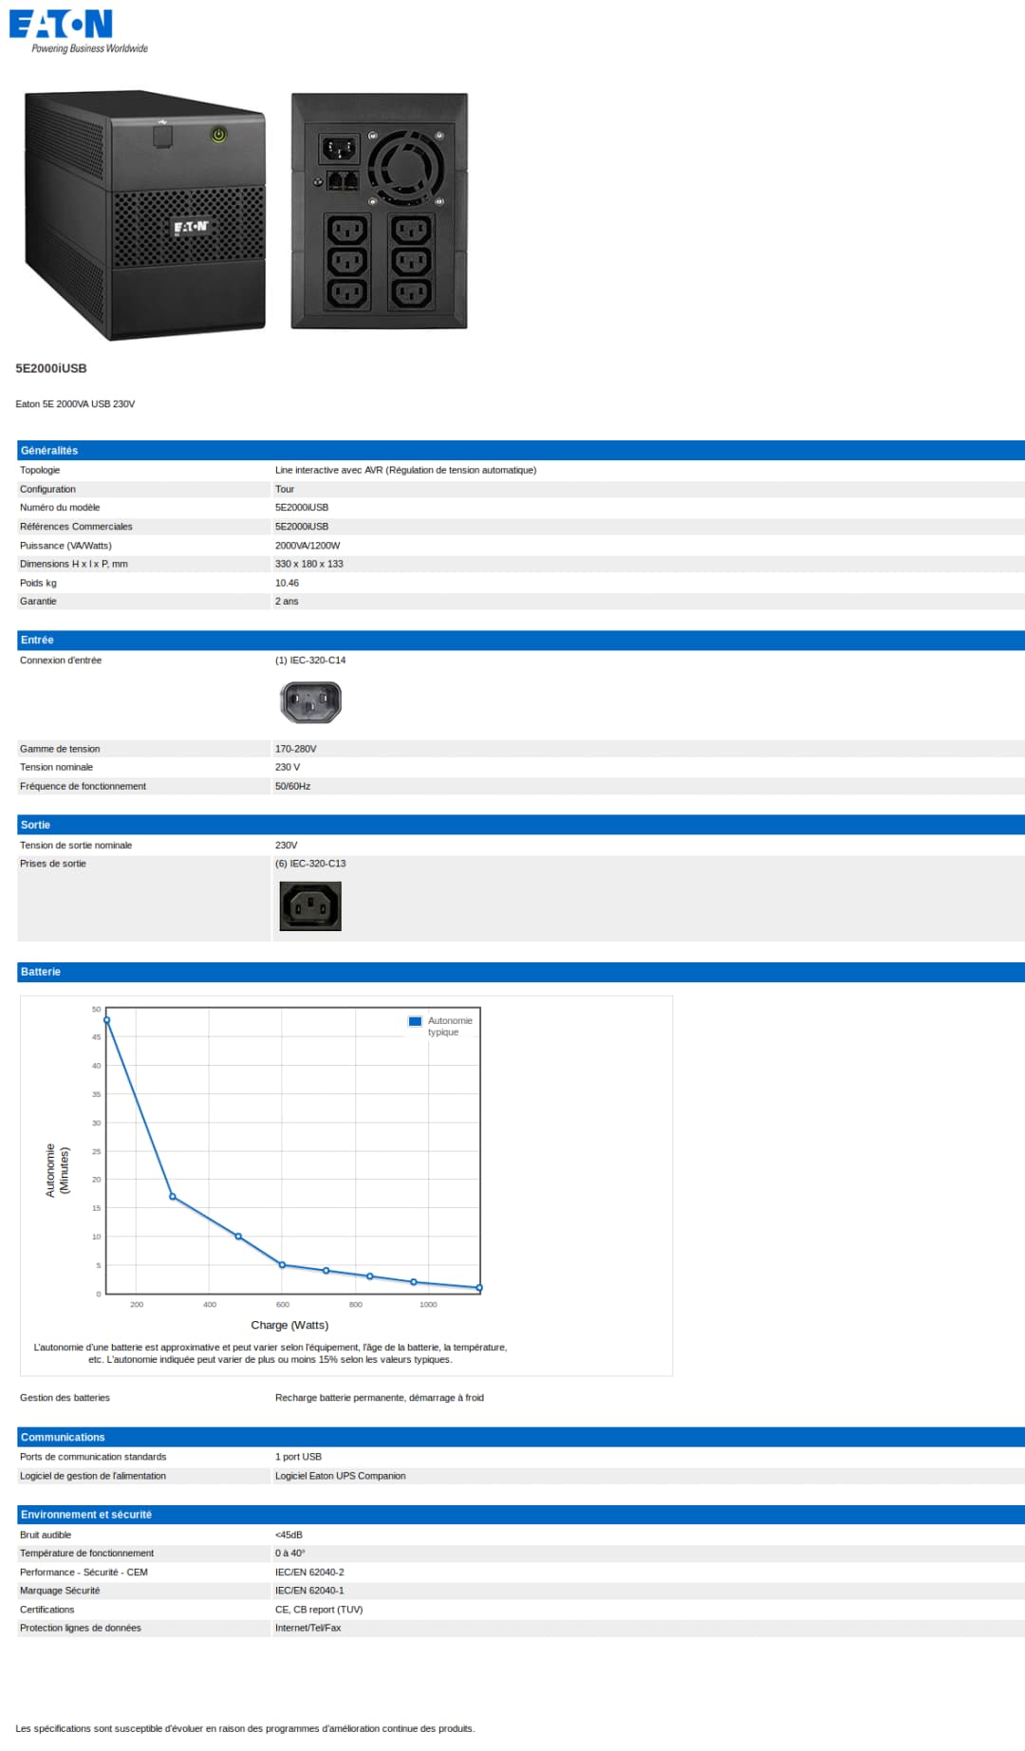Click the Autonomie typique blue legend swatch
1025x1751 pixels.
coord(415,1021)
